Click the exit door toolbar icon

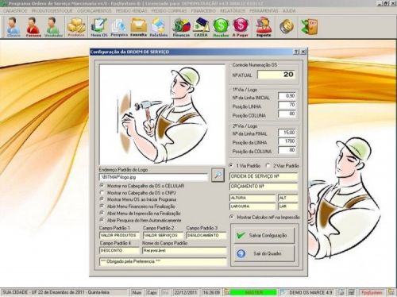click(x=310, y=26)
